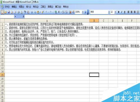
Task: Select cell A1 starting with 一、装修期间
Action: (47, 24)
